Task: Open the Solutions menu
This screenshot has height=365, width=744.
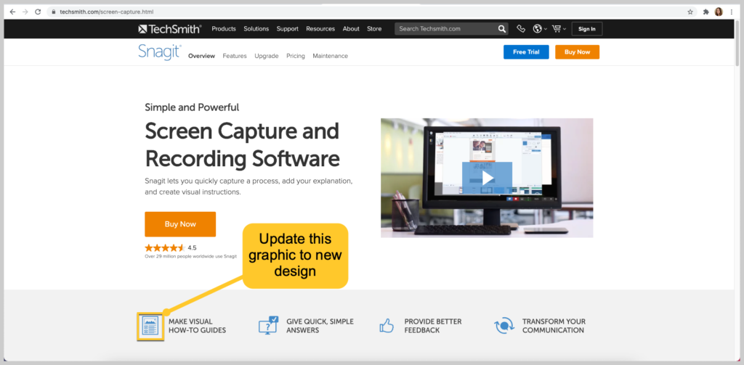Action: 256,29
